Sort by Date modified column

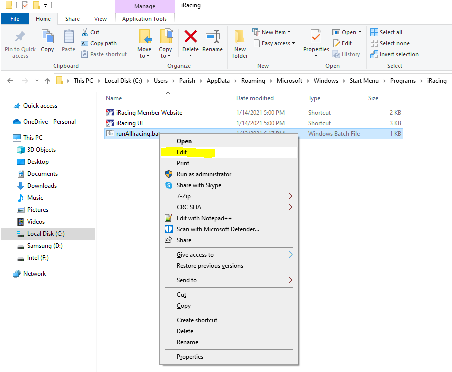(x=255, y=98)
